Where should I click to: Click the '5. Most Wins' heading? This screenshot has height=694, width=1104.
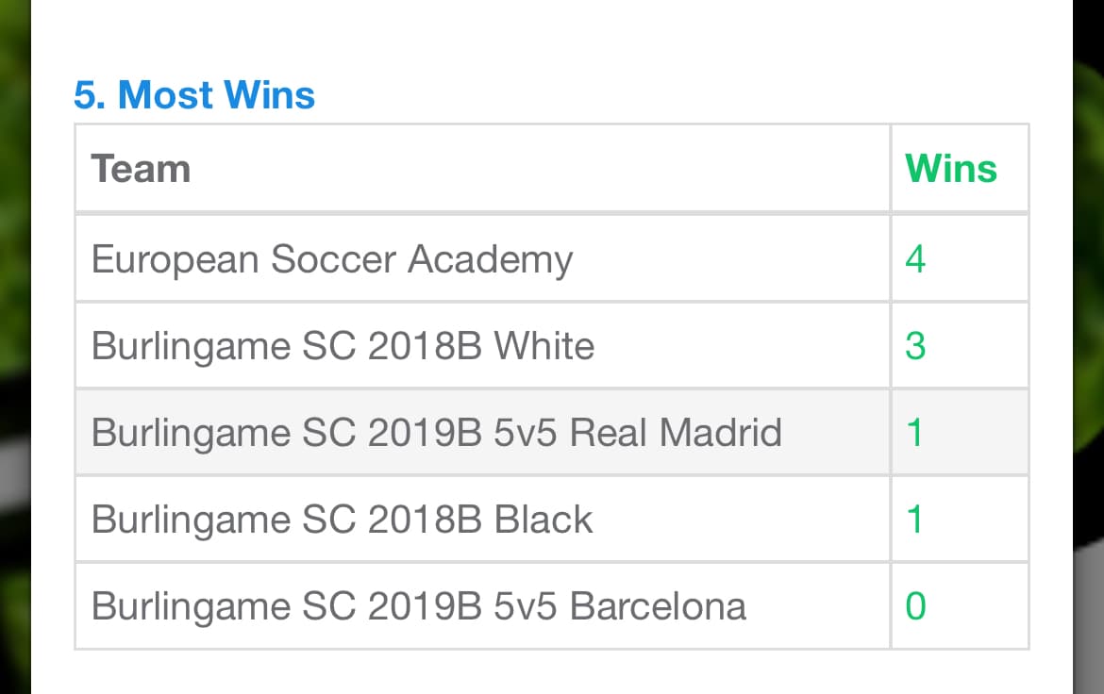click(194, 95)
